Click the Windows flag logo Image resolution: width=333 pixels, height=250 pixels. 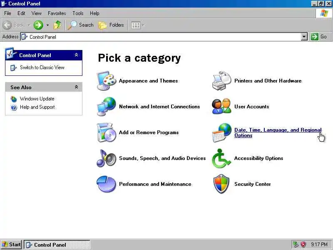click(324, 13)
